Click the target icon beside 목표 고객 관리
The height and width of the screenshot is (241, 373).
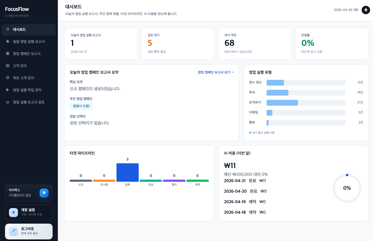click(x=8, y=78)
